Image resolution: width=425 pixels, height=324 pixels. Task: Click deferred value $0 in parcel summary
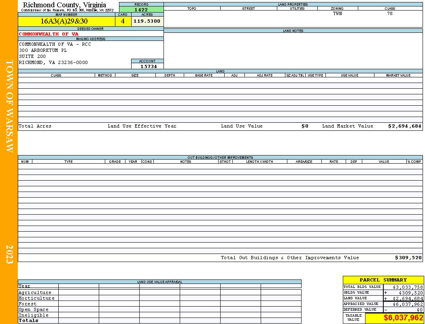coord(420,310)
